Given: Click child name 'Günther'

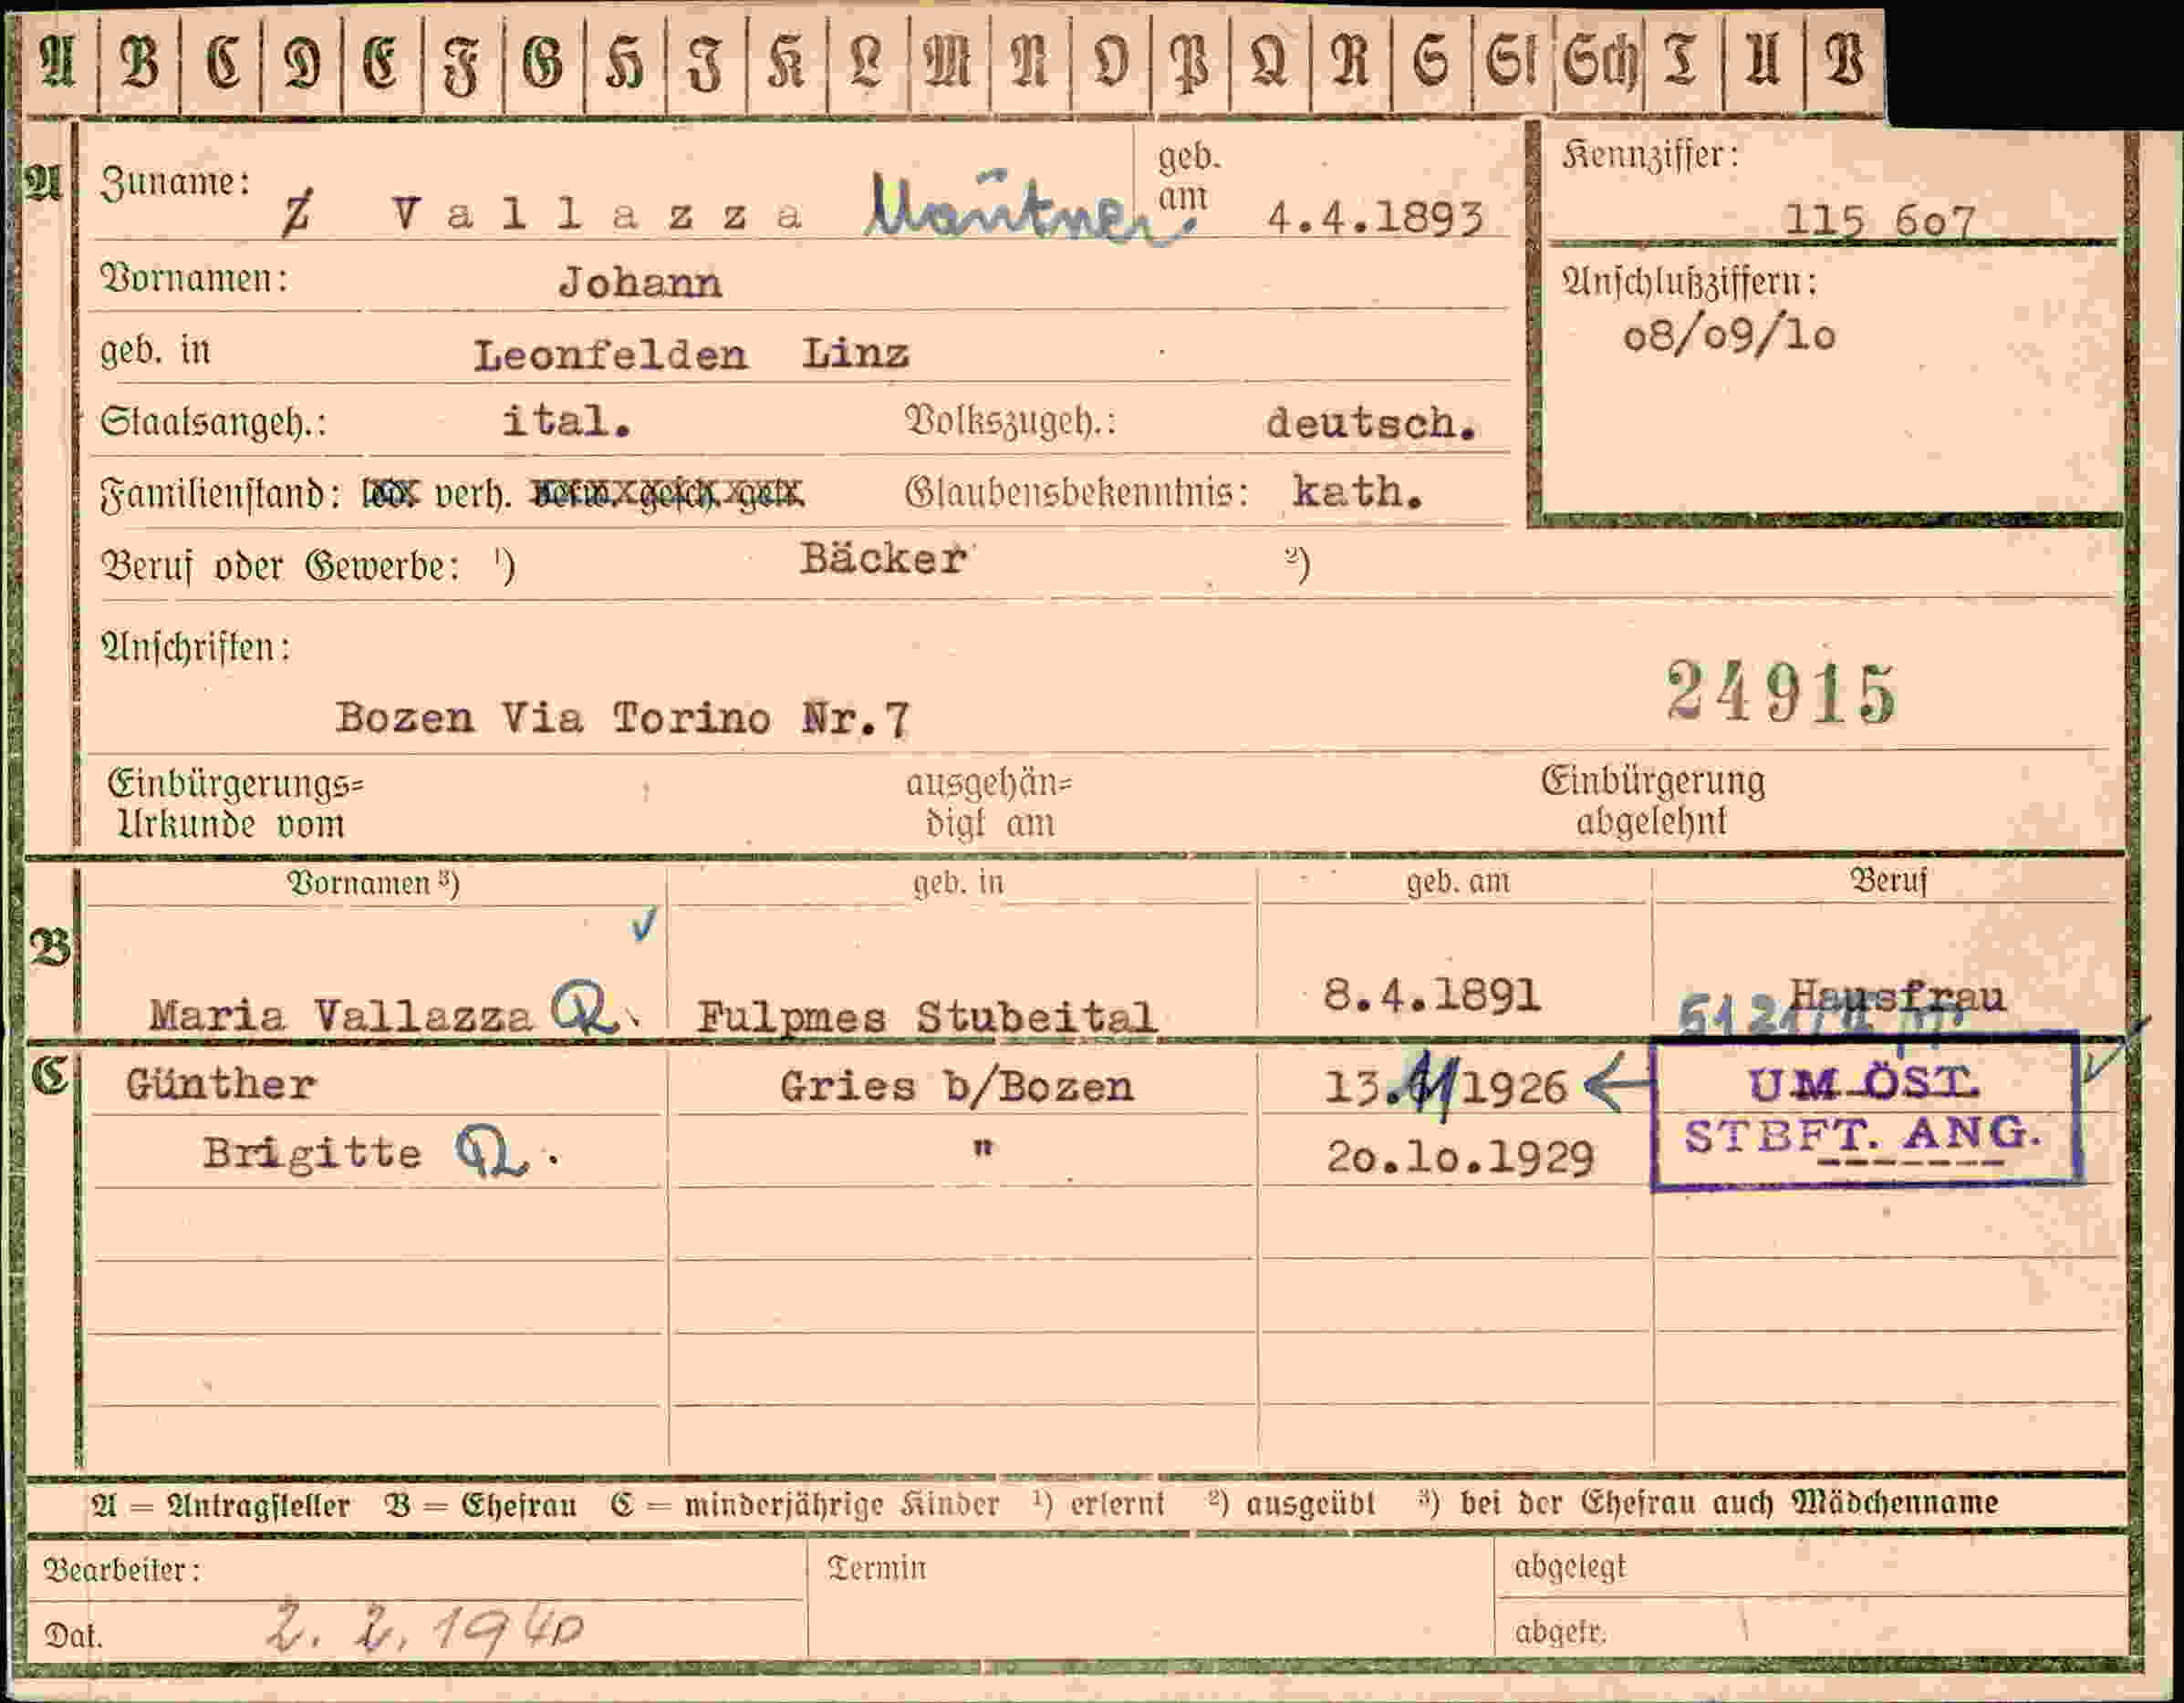Looking at the screenshot, I should click(221, 1084).
